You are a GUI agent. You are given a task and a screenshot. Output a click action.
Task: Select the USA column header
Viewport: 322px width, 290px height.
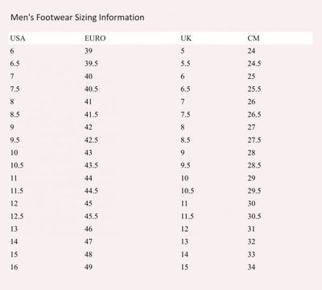[x=18, y=39]
